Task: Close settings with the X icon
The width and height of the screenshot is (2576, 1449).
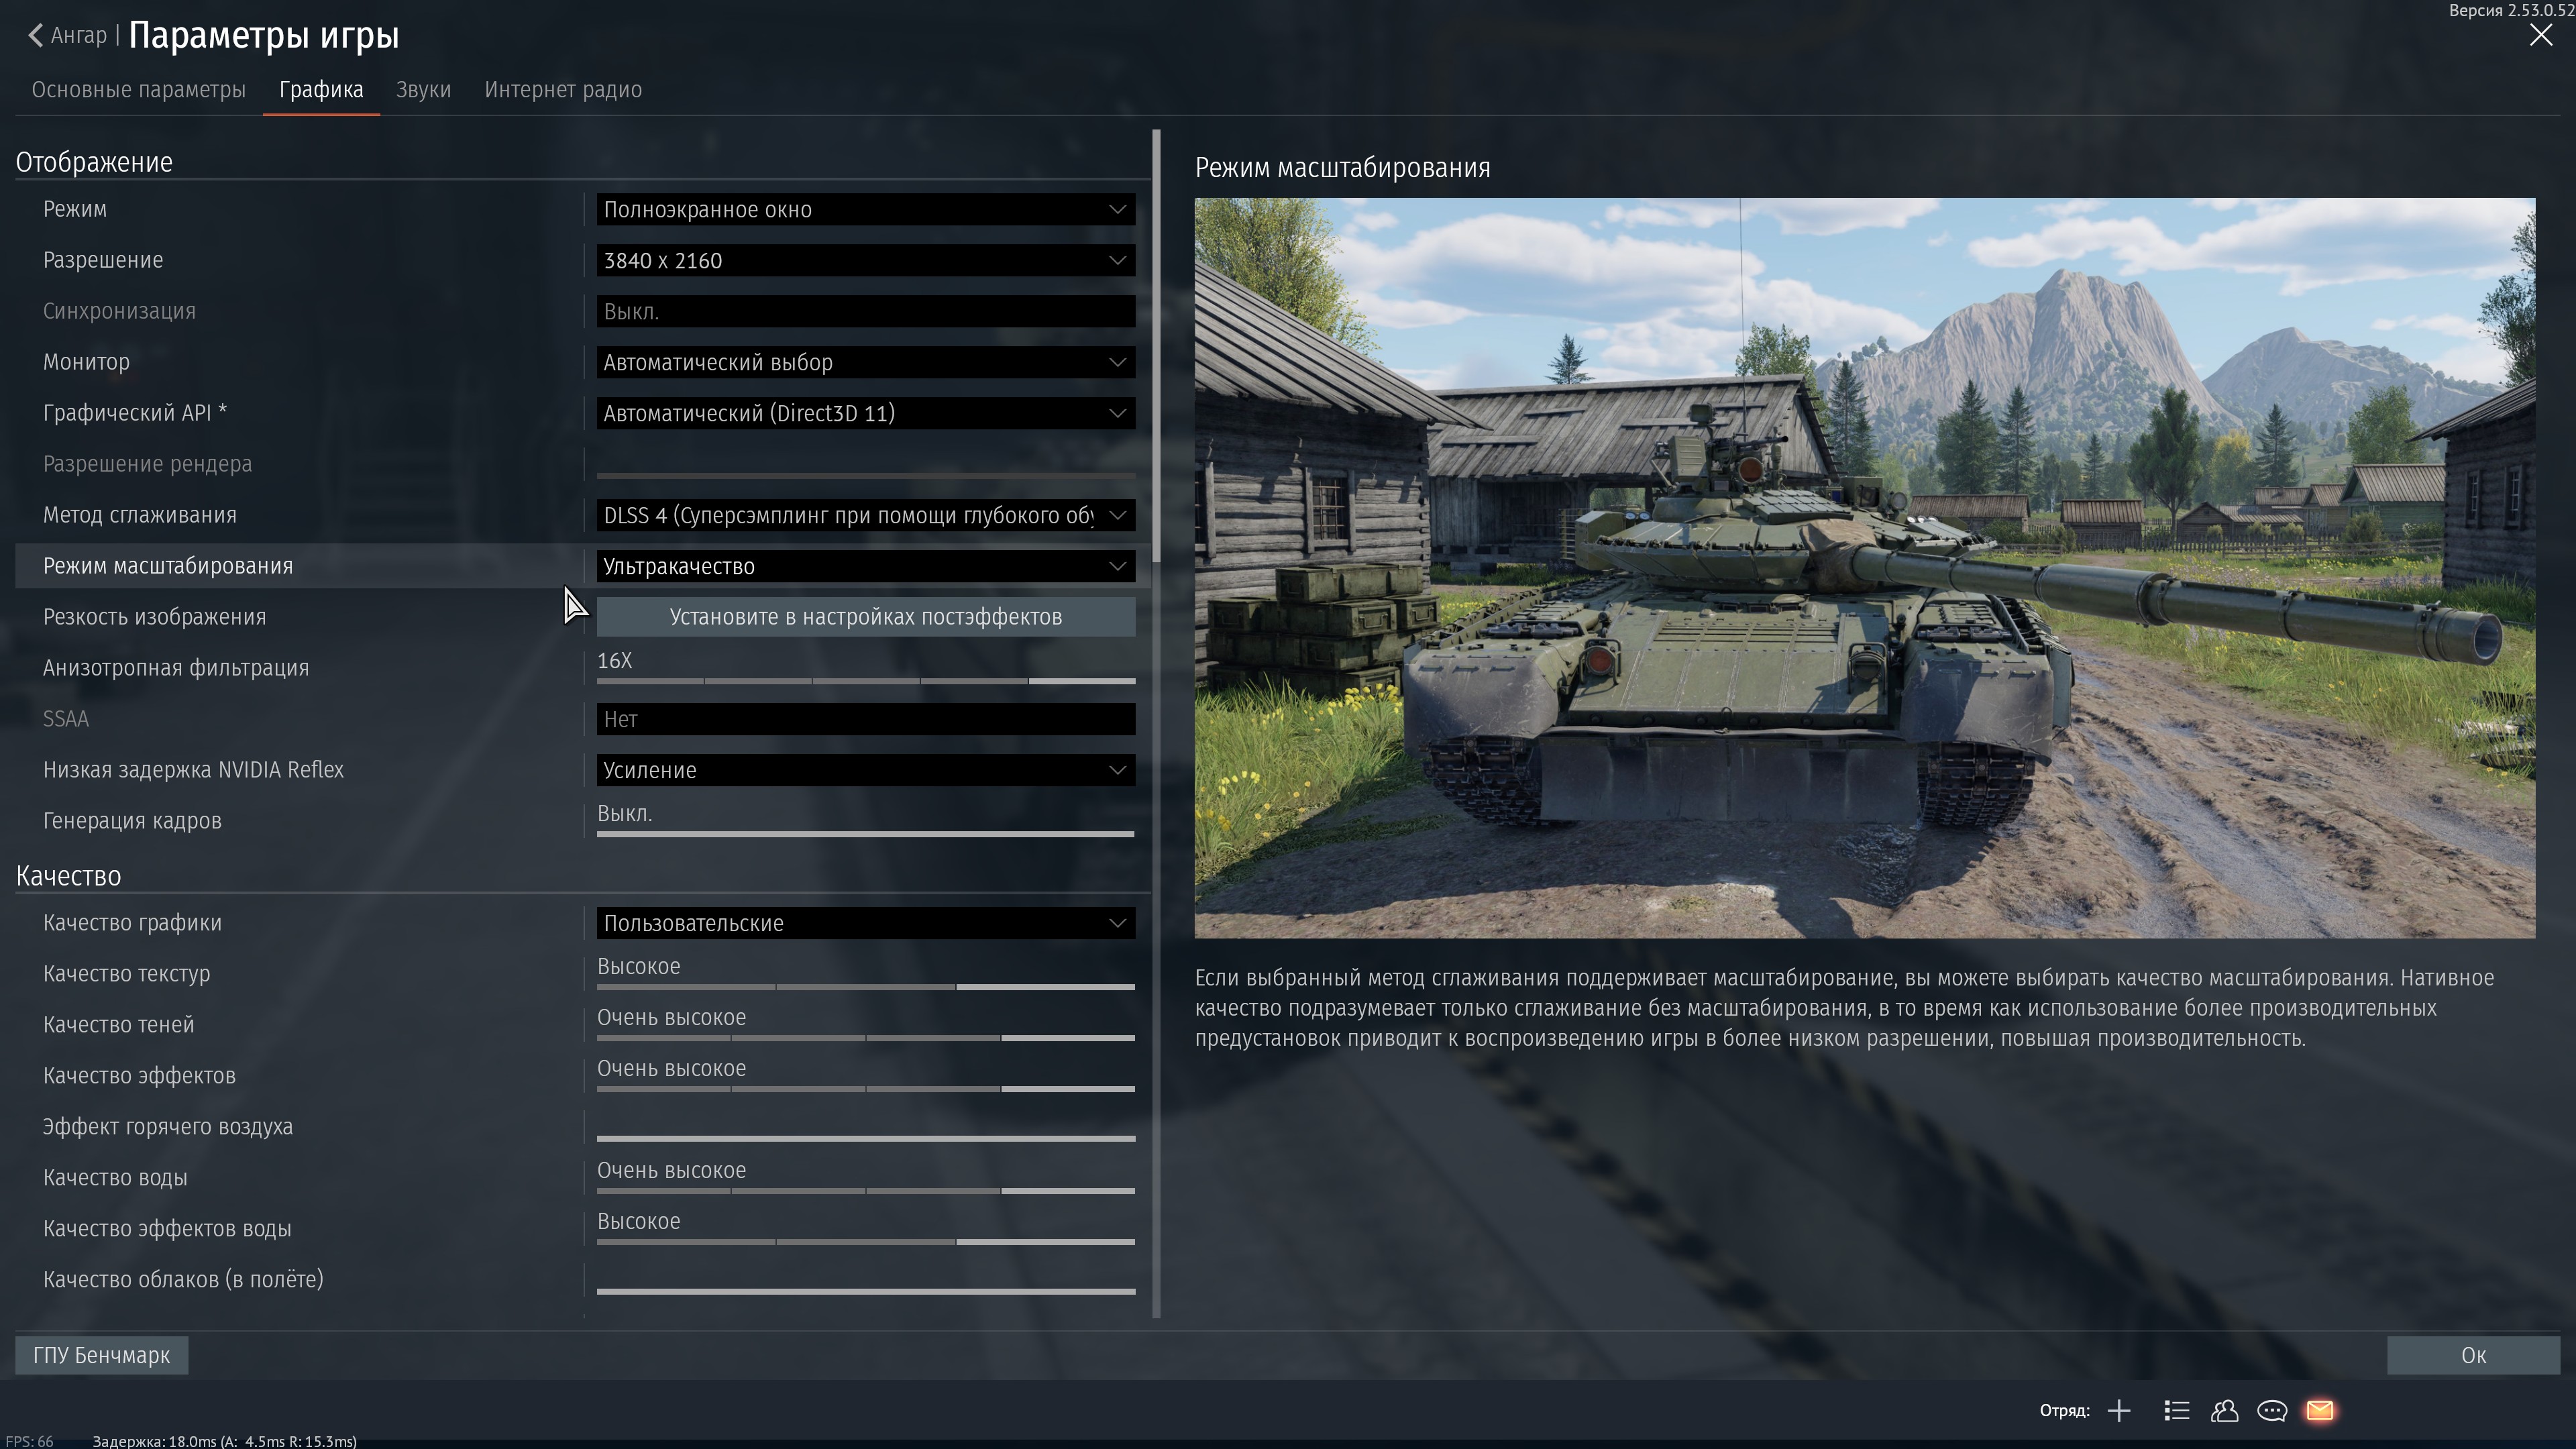Action: point(2540,35)
